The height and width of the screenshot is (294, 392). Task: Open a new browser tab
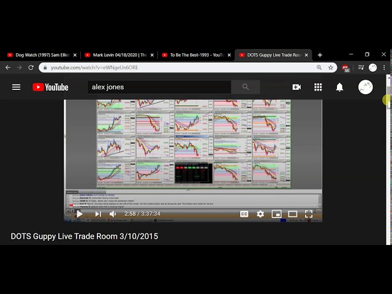320,55
